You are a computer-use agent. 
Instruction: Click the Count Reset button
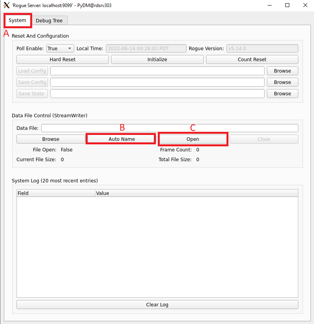(252, 59)
